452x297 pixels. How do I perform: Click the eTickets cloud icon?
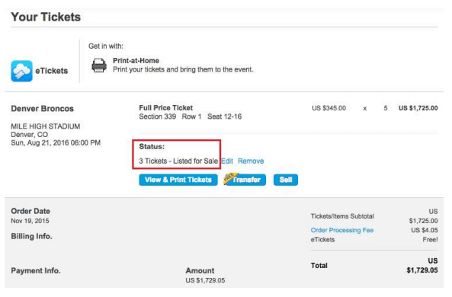point(21,71)
